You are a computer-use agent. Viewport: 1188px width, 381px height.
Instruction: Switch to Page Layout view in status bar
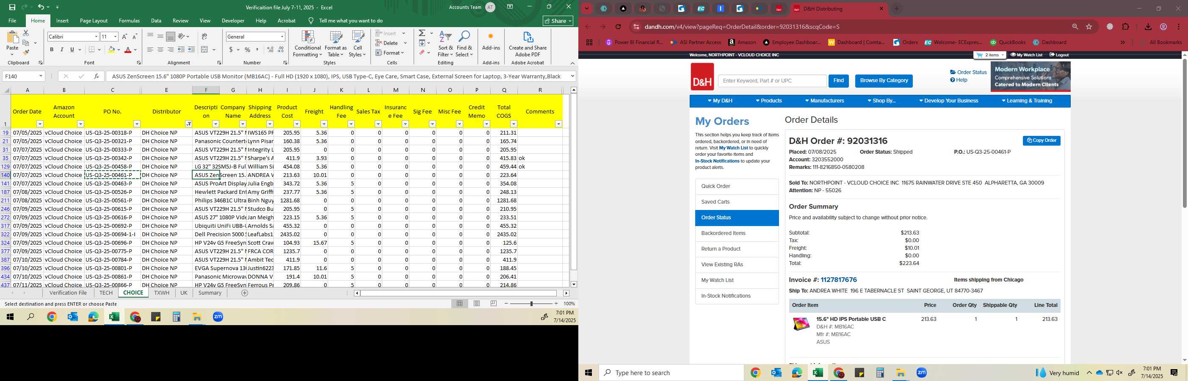click(477, 304)
